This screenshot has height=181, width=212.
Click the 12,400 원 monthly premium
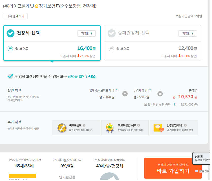click(188, 48)
